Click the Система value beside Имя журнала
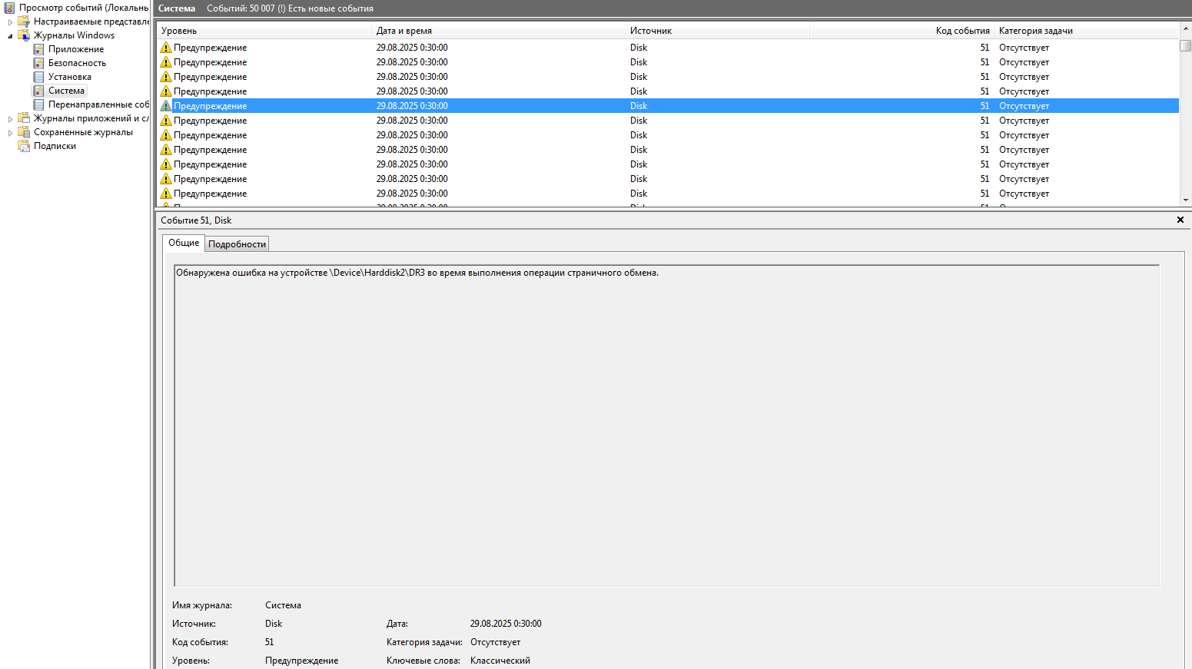The width and height of the screenshot is (1192, 669). point(283,605)
